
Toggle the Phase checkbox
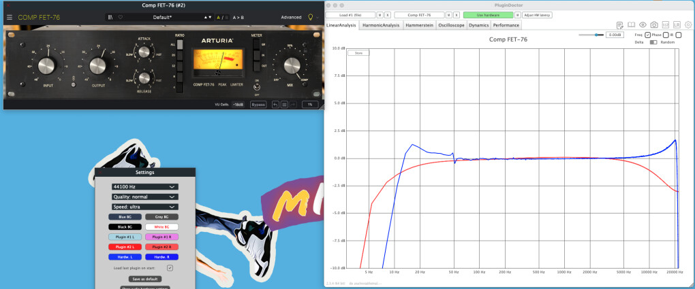tap(666, 35)
